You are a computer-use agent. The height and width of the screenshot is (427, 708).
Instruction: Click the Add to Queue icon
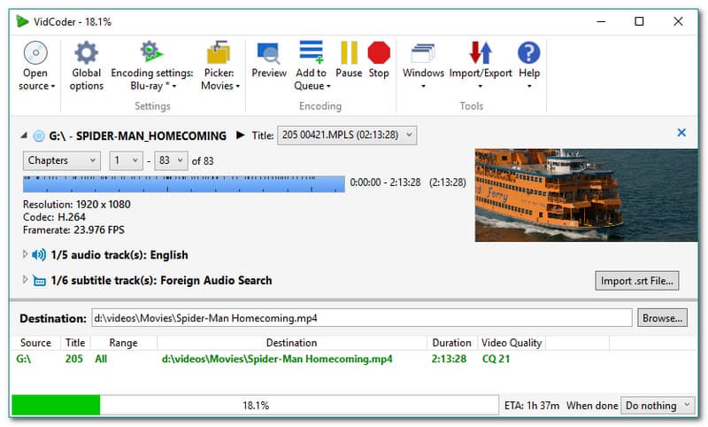pyautogui.click(x=312, y=53)
